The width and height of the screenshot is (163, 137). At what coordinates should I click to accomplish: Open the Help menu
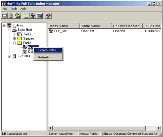[23, 9]
